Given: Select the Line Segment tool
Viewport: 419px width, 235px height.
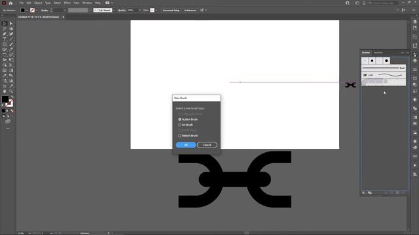Looking at the screenshot, I should tap(11, 39).
